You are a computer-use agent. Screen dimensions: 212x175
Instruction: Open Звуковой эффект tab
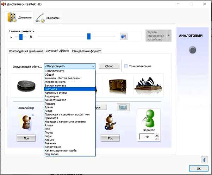[57, 51]
